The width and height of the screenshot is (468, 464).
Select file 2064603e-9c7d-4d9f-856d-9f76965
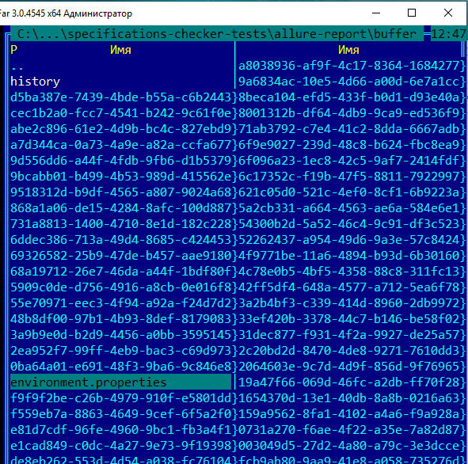pyautogui.click(x=348, y=366)
